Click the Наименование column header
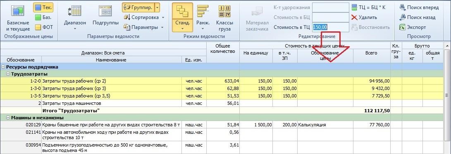The height and width of the screenshot is (154, 451). (112, 60)
